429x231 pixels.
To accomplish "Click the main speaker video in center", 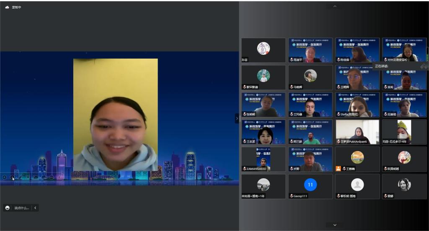I will coord(116,115).
